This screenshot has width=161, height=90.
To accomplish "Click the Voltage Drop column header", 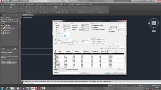I will coord(86,51).
